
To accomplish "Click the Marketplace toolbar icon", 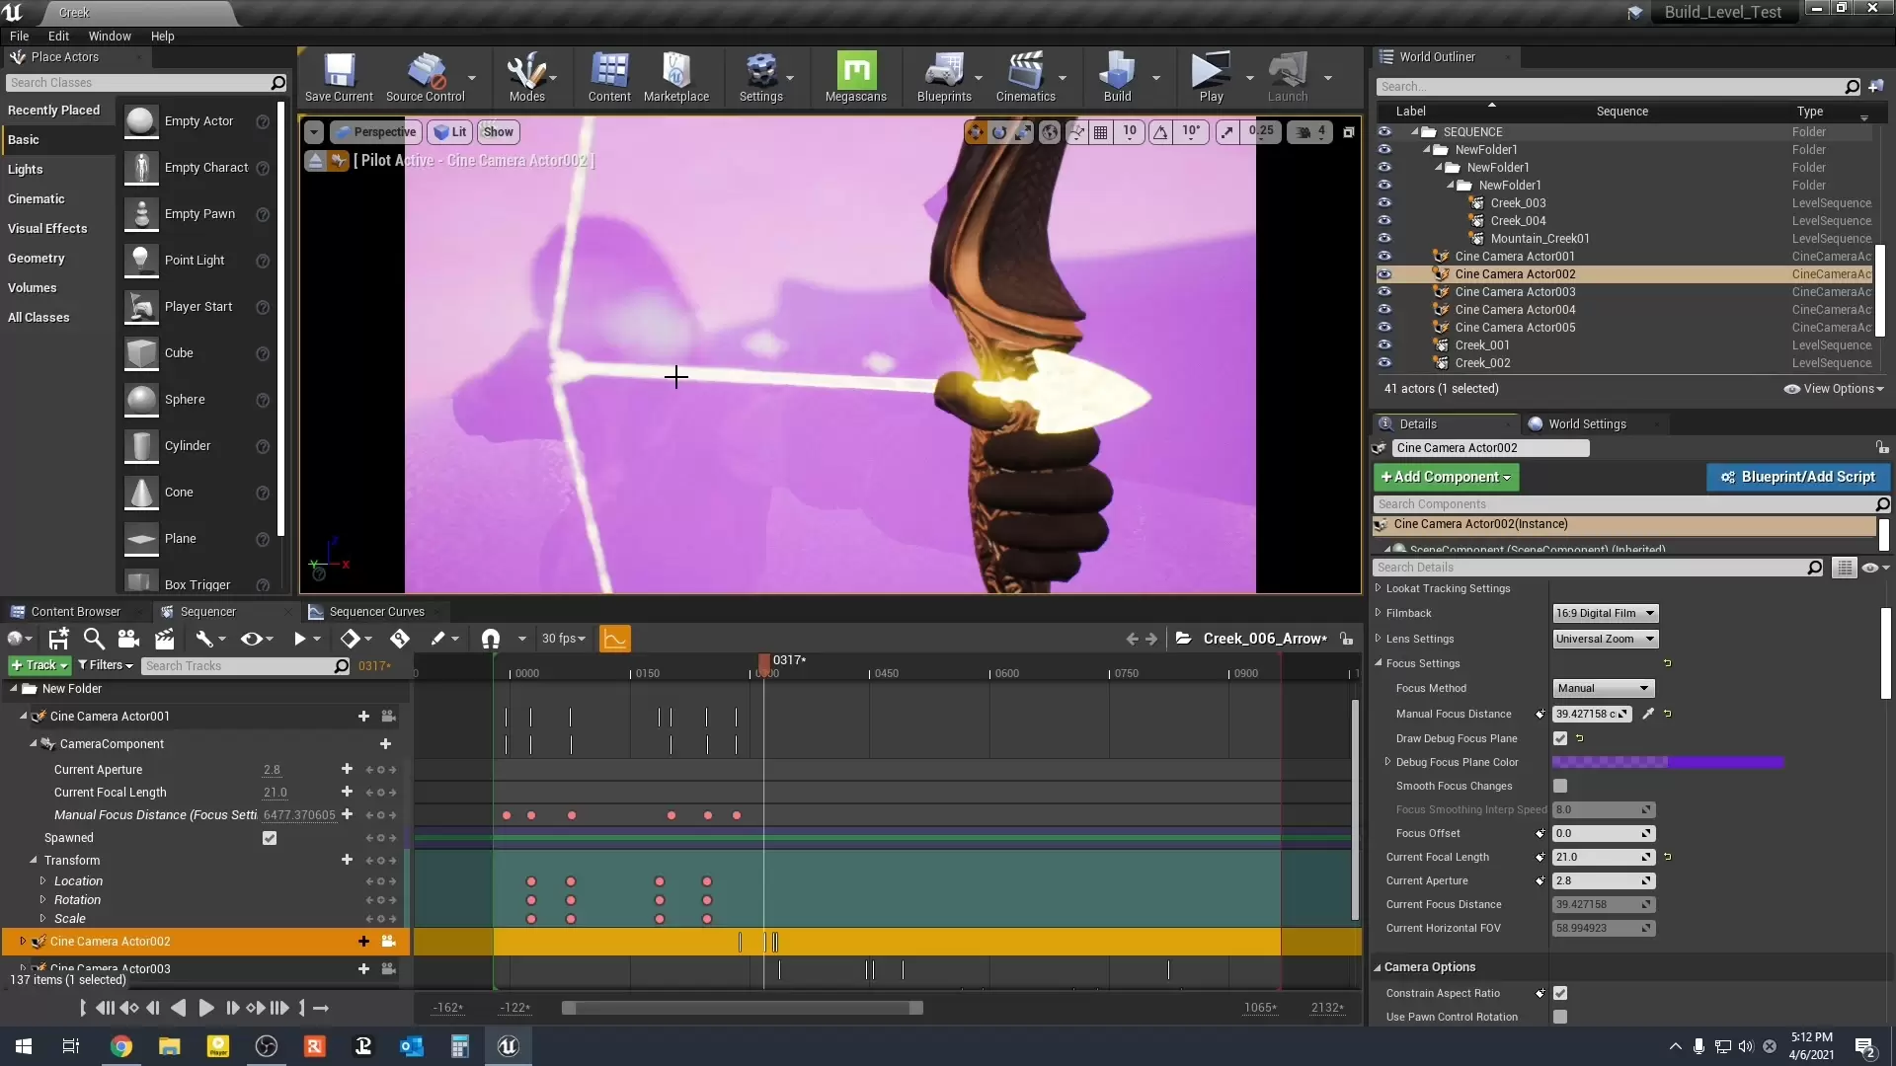I will (x=675, y=77).
